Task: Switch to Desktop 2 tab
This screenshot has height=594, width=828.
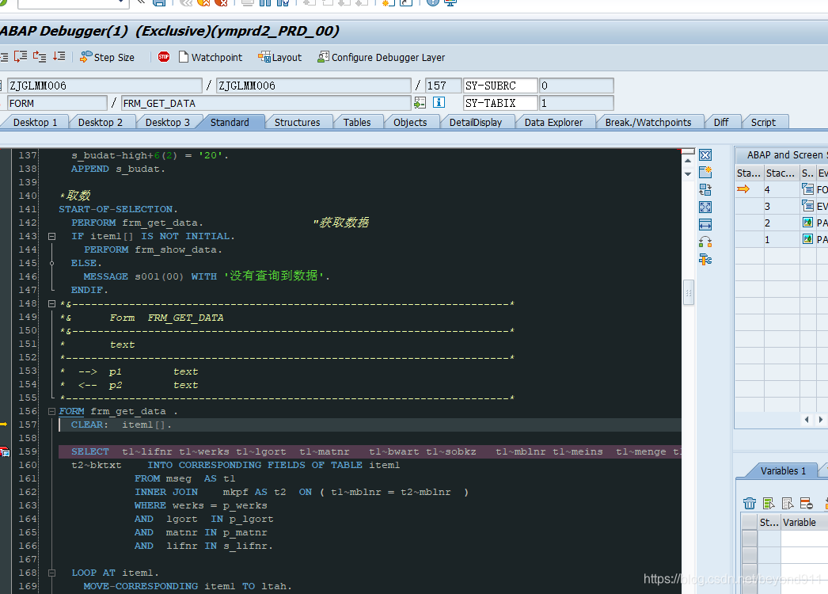Action: (100, 122)
